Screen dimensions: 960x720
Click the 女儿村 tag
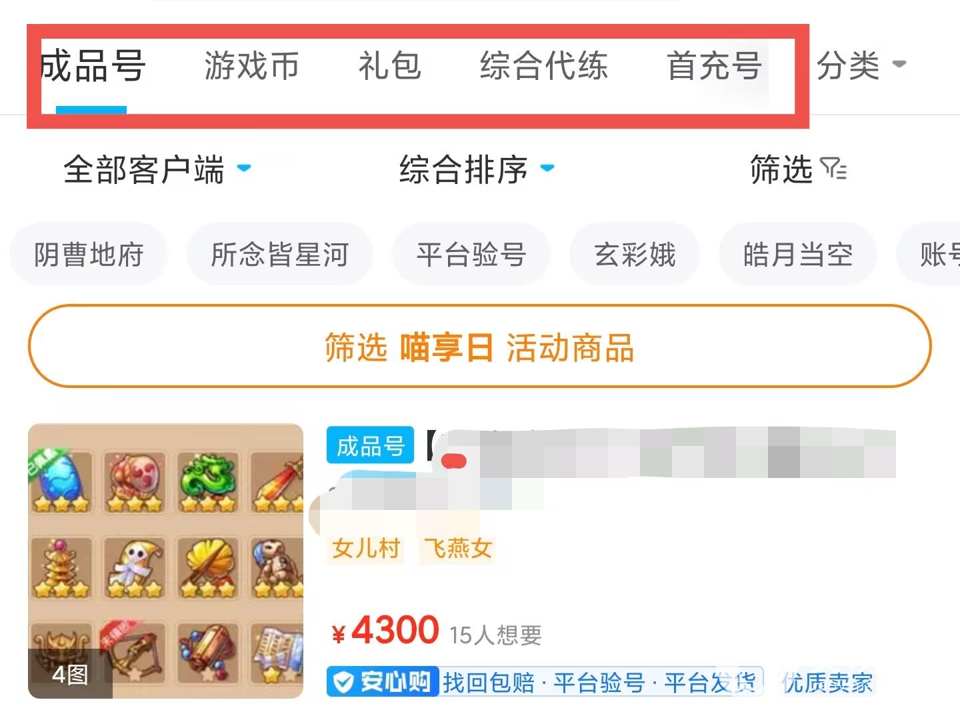pos(366,548)
